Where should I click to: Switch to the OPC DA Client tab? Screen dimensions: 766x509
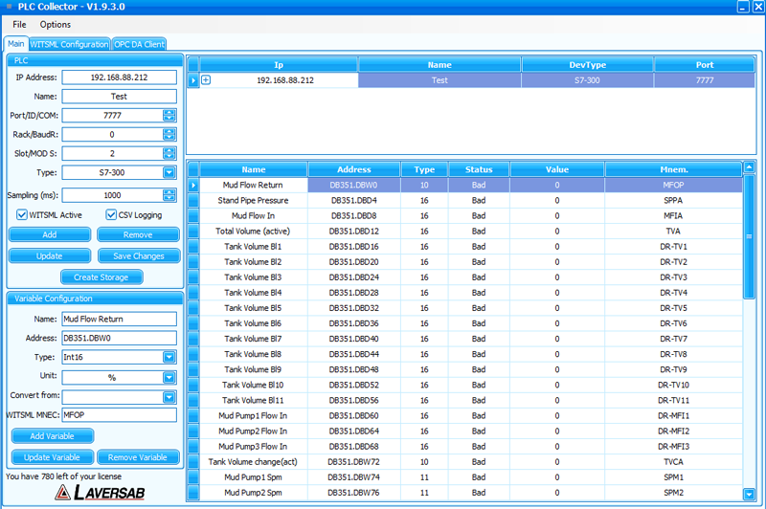[x=139, y=44]
